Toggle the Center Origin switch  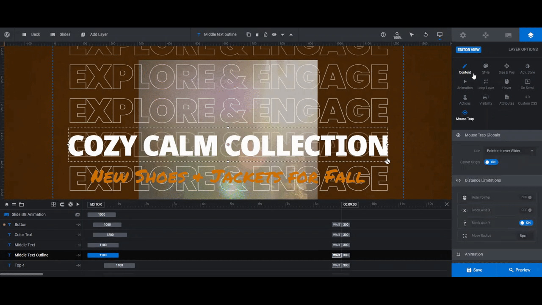click(x=491, y=162)
